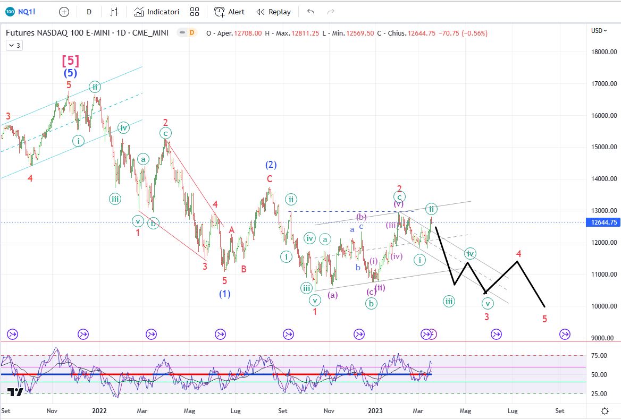Click the change value −70.75 (−0.56%)
621x420 pixels.
tap(463, 33)
